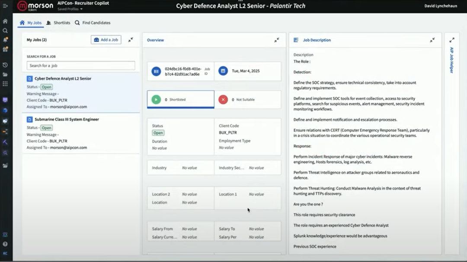Collapse the Job Description panel
The width and height of the screenshot is (467, 262).
432,40
